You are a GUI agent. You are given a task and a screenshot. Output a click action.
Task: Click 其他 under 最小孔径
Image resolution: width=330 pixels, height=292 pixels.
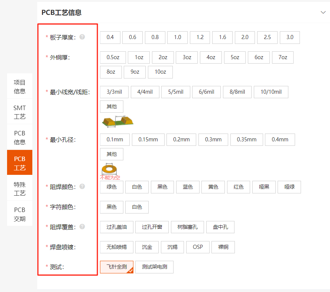point(111,154)
